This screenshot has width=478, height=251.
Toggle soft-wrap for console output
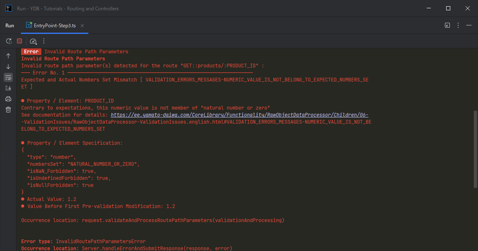[x=8, y=77]
